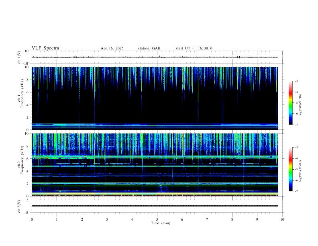Click time axis tick label "6"
The image size is (318, 246).
pos(182,219)
